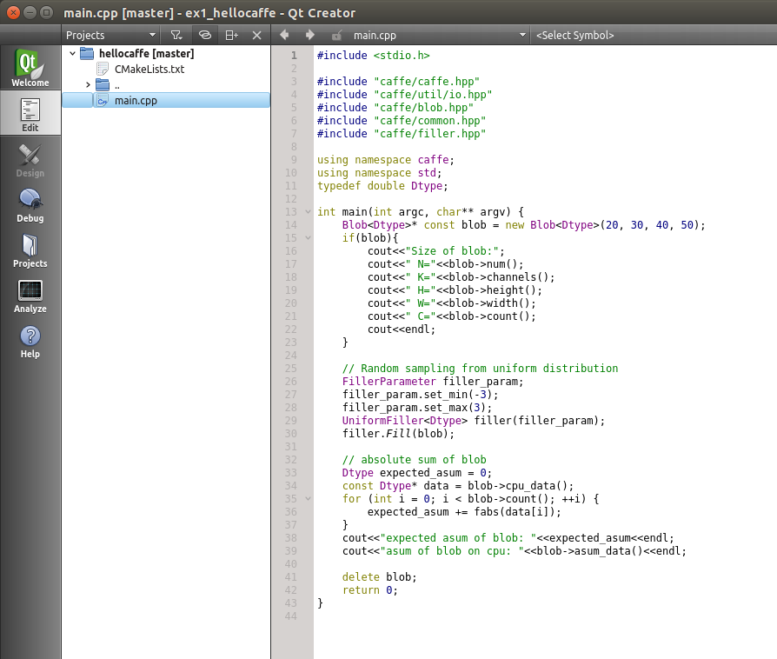Open the Design mode

(x=30, y=160)
